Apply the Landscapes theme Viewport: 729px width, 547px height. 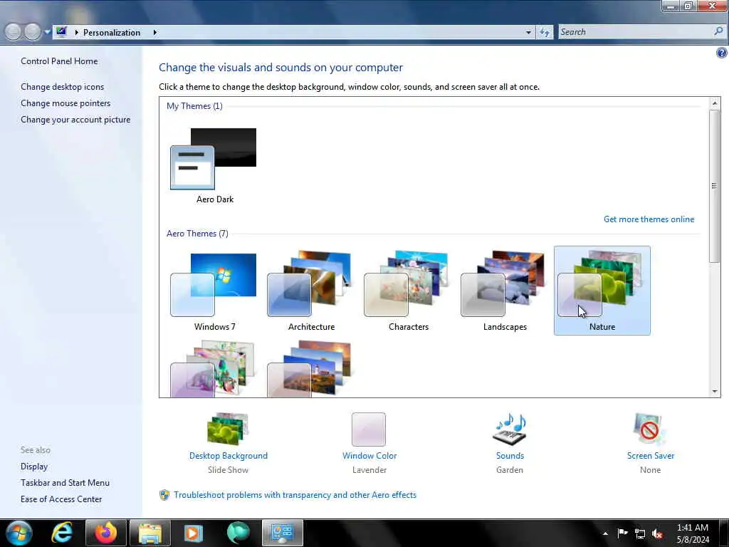(x=505, y=291)
